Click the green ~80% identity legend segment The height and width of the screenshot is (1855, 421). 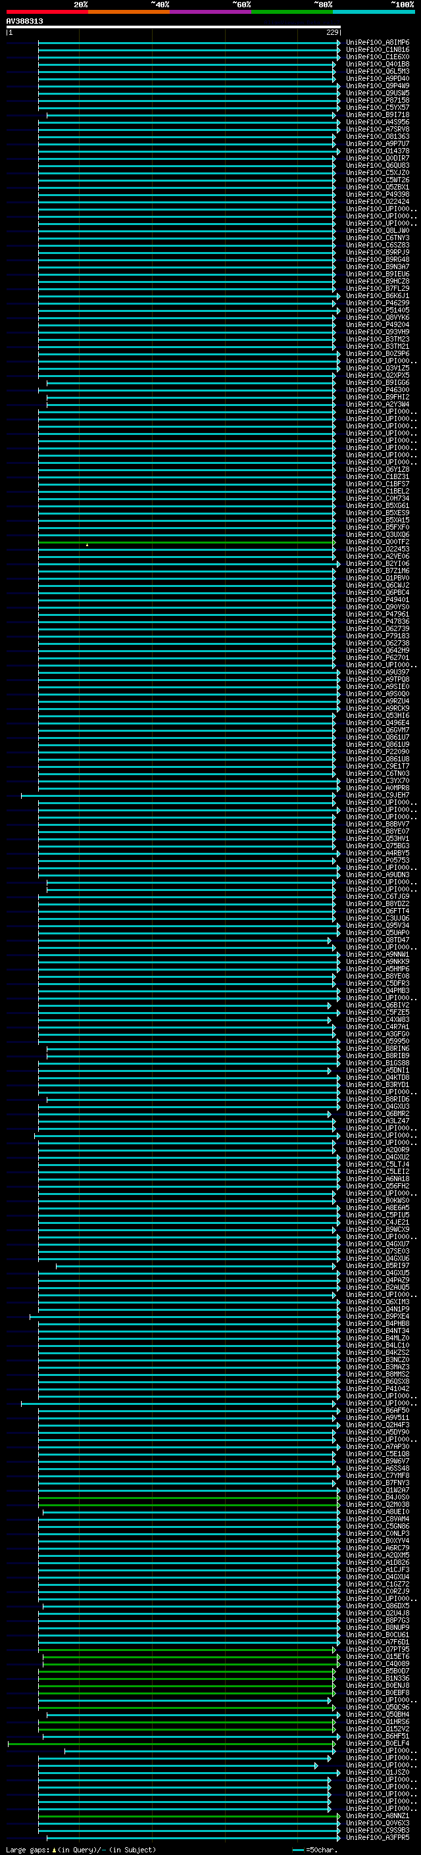tap(292, 12)
